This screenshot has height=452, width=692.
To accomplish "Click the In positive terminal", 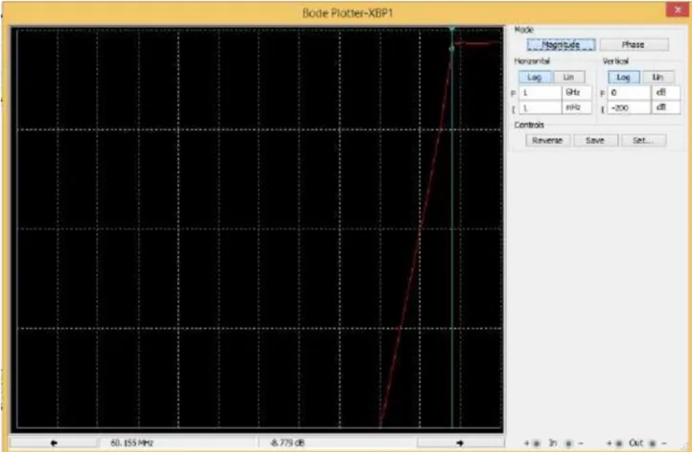I will coord(537,443).
